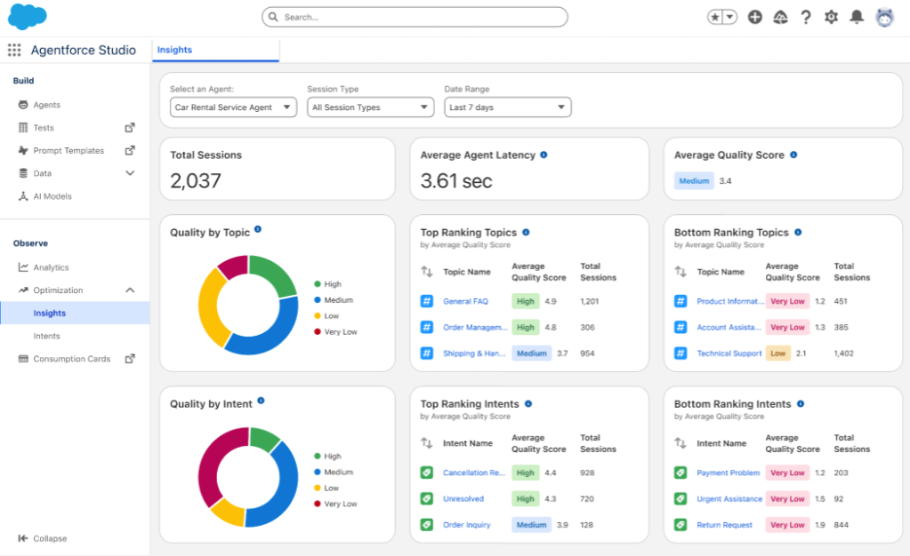Open the Select an Agent dropdown
Screen dimensions: 910x556
(233, 107)
